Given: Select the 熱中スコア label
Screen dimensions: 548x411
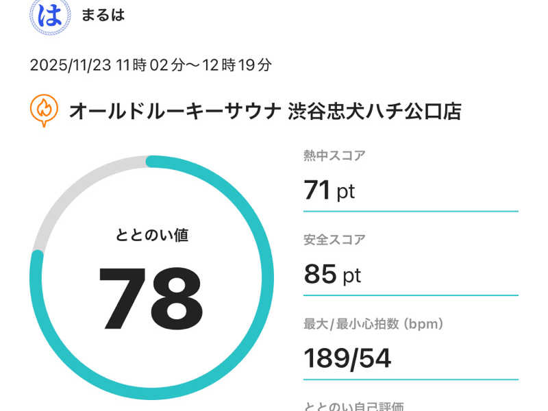Looking at the screenshot, I should click(x=334, y=155).
